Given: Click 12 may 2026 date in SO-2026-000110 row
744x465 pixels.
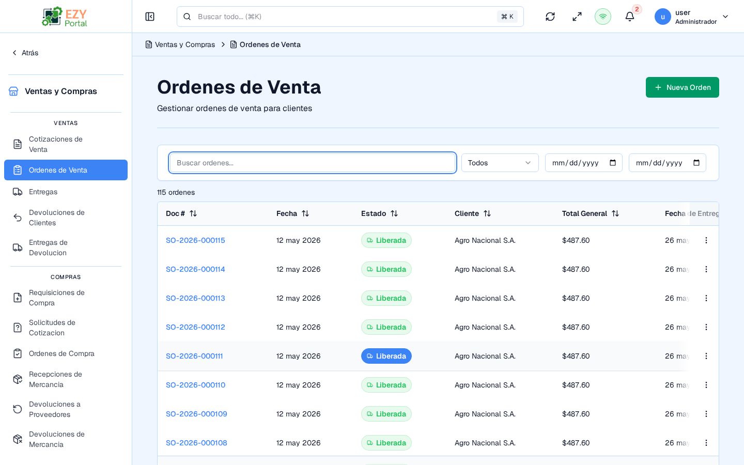Looking at the screenshot, I should 299,385.
